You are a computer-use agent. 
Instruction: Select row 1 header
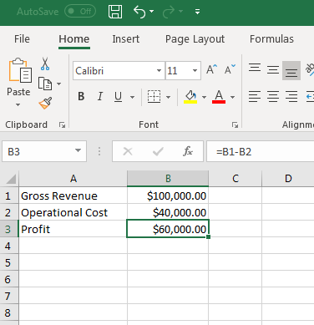point(8,196)
